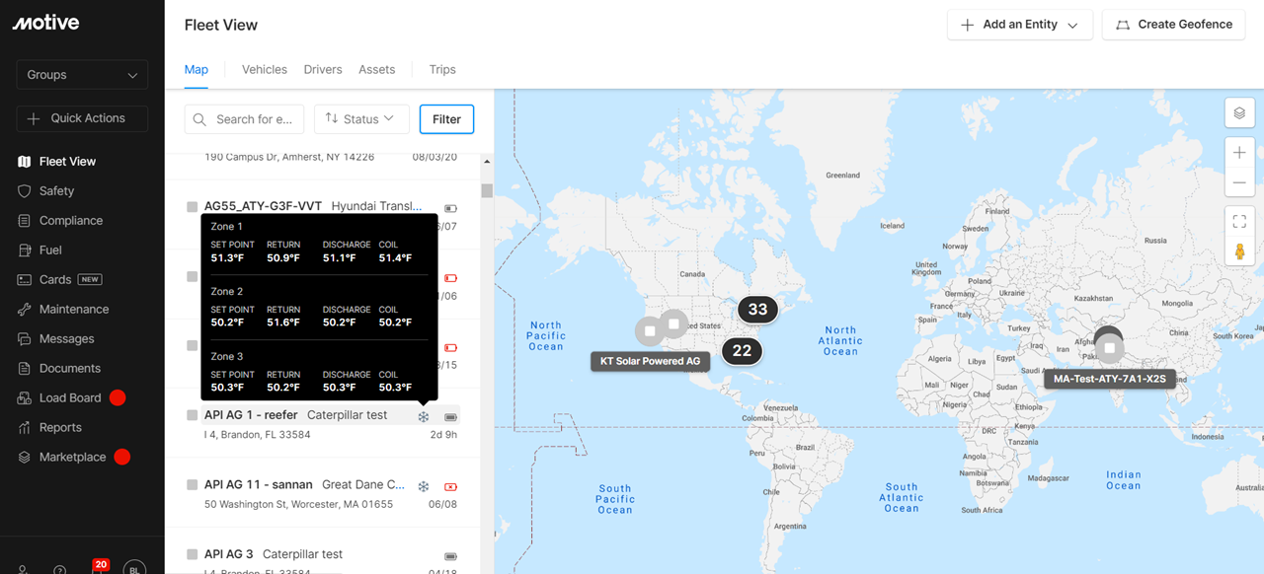The width and height of the screenshot is (1264, 574).
Task: Click the address 50 Washington St, Worcester
Action: pos(298,504)
